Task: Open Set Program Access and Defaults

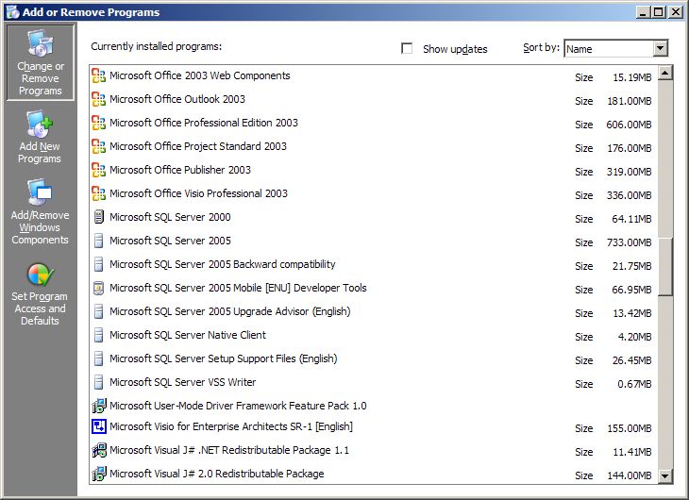Action: (40, 294)
